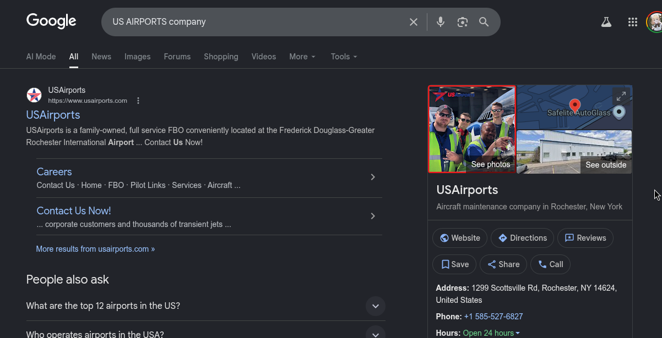Click the 'People also ask' heading
The height and width of the screenshot is (338, 662).
(68, 279)
